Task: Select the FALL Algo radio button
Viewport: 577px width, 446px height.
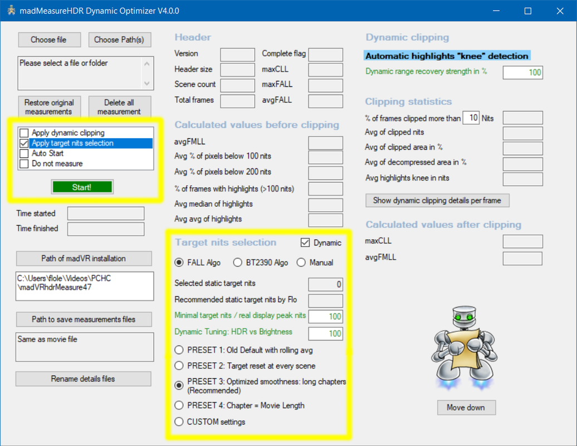Action: tap(179, 263)
